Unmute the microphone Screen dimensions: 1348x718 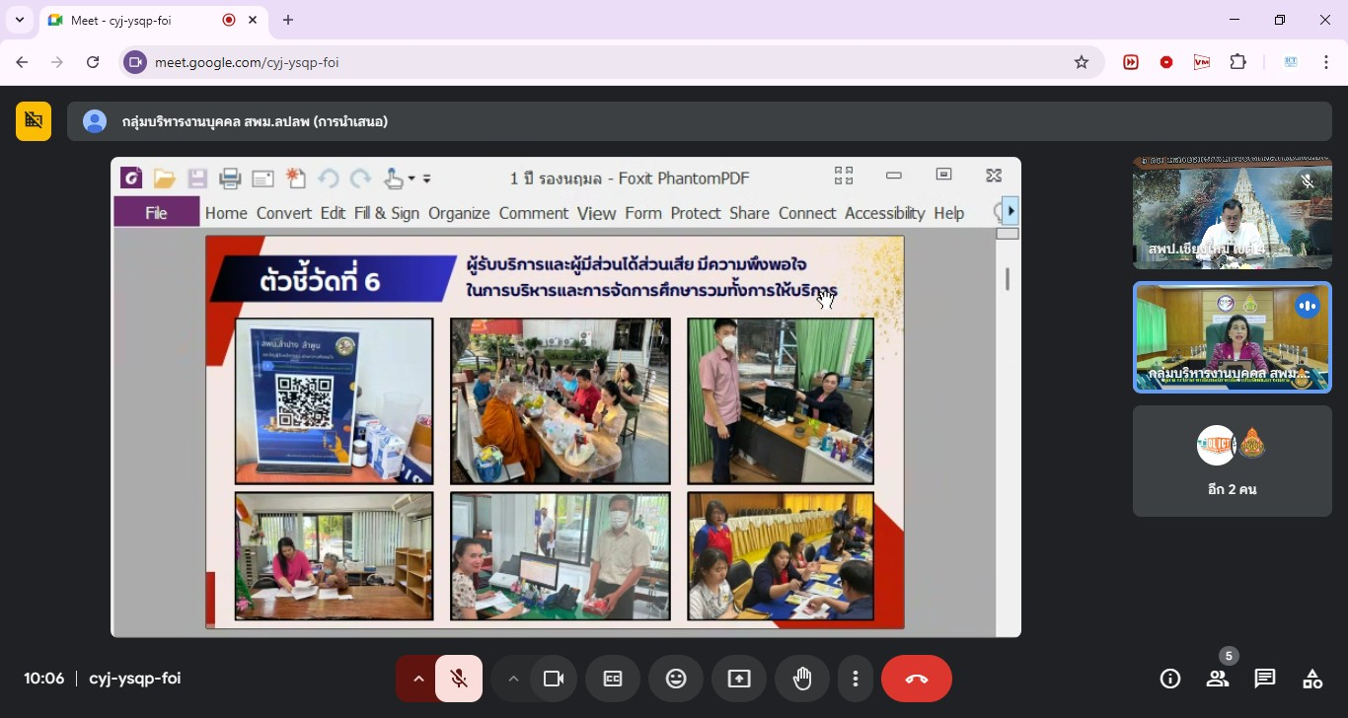pos(459,679)
